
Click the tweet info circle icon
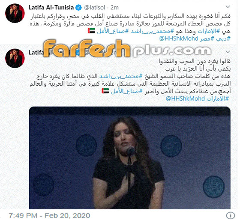[x=231, y=216]
